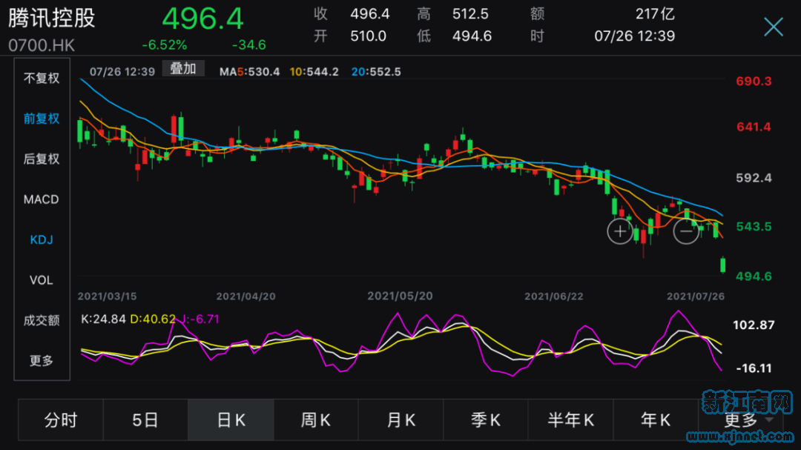Switch indicator to KDJ
The height and width of the screenshot is (450, 801).
pyautogui.click(x=42, y=239)
